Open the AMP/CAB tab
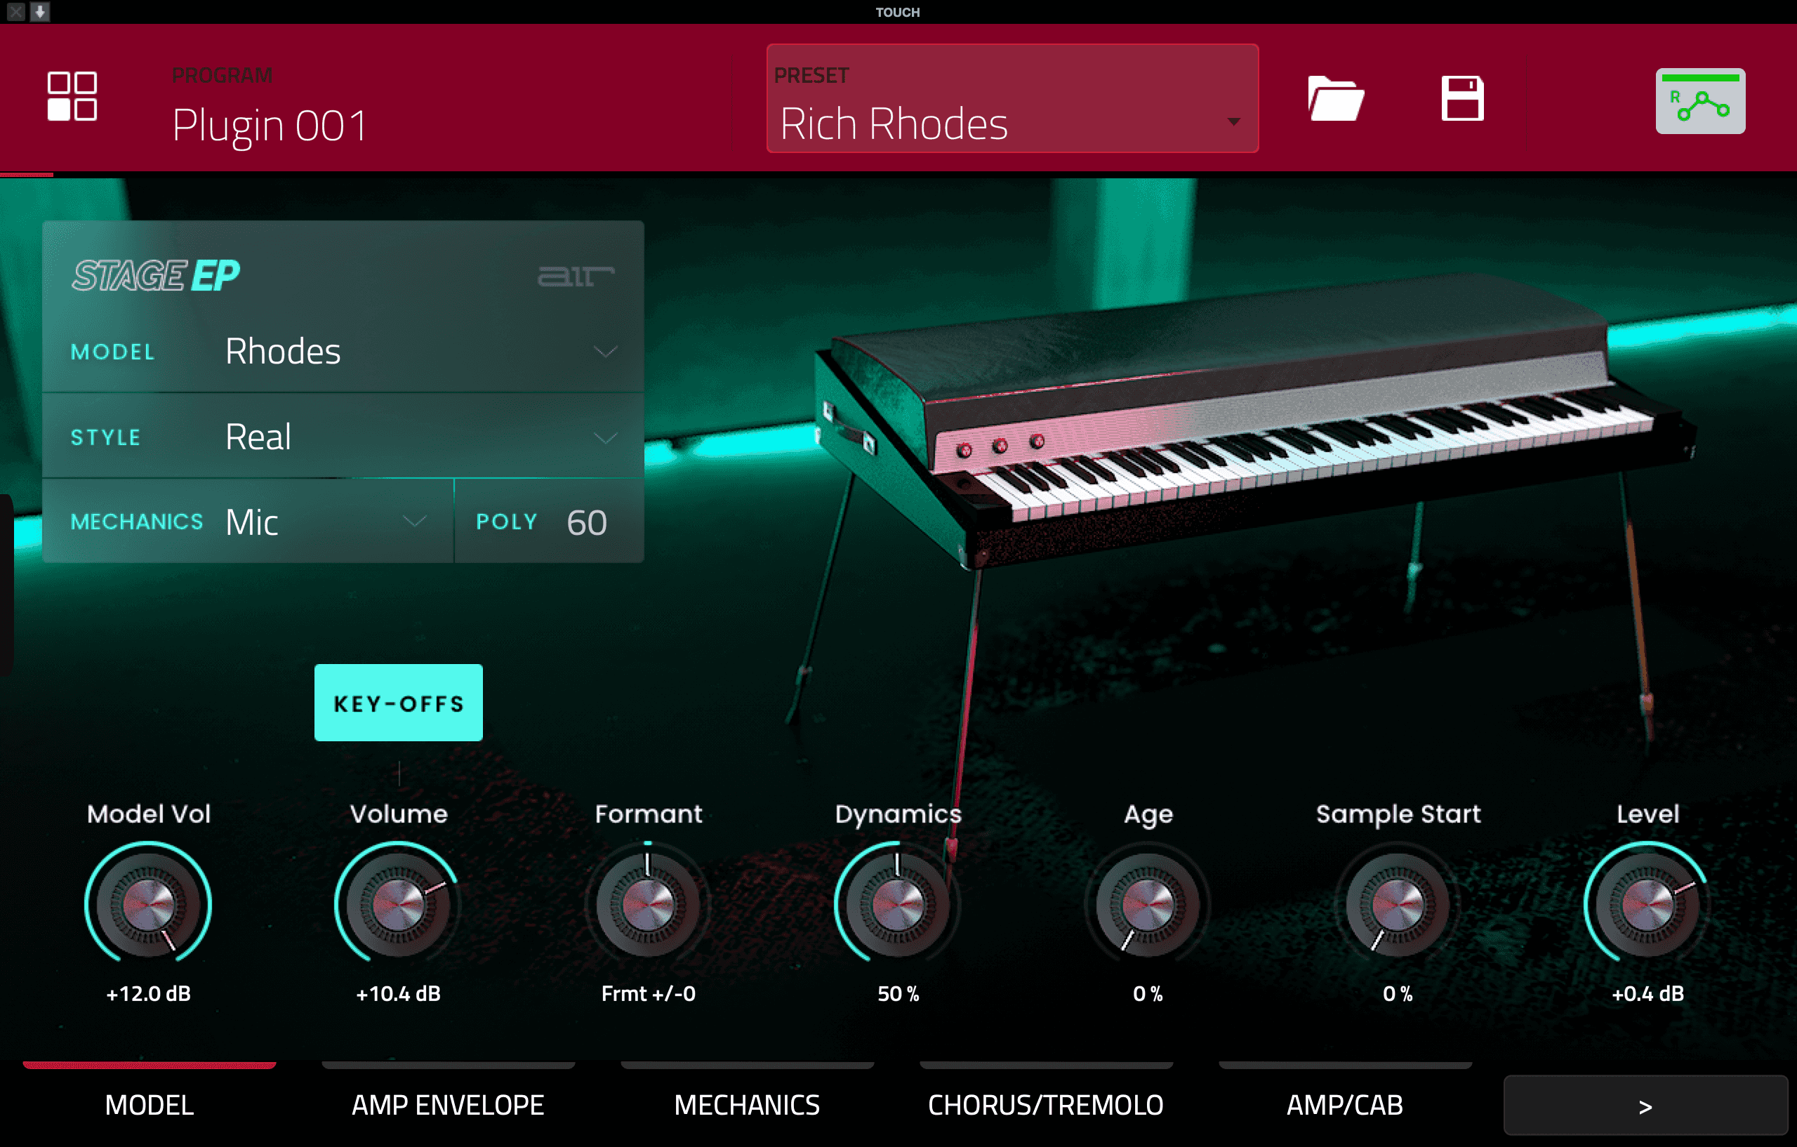This screenshot has height=1147, width=1797. (1344, 1103)
